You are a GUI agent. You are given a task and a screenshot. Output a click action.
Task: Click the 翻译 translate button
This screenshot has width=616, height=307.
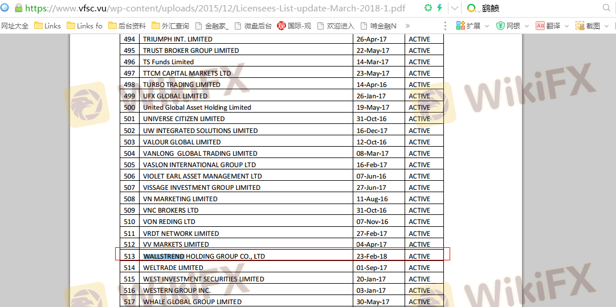tap(548, 26)
